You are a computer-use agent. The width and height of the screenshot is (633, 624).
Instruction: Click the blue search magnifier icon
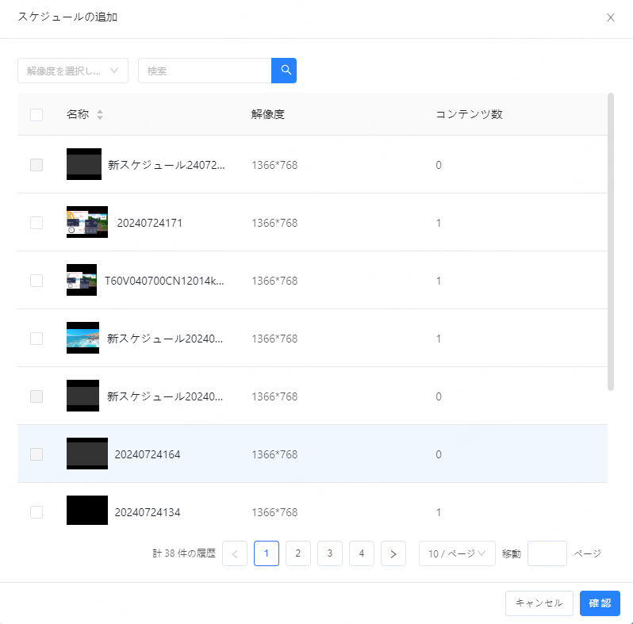[x=284, y=71]
